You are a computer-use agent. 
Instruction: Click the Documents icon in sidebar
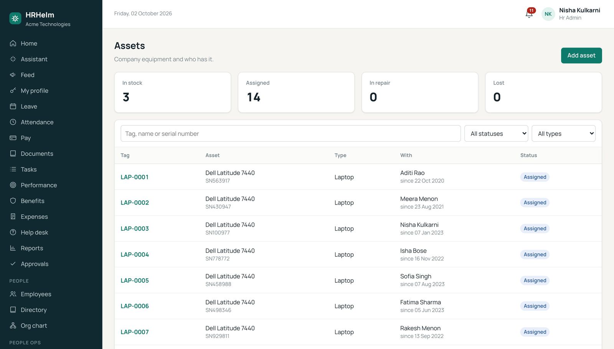13,153
